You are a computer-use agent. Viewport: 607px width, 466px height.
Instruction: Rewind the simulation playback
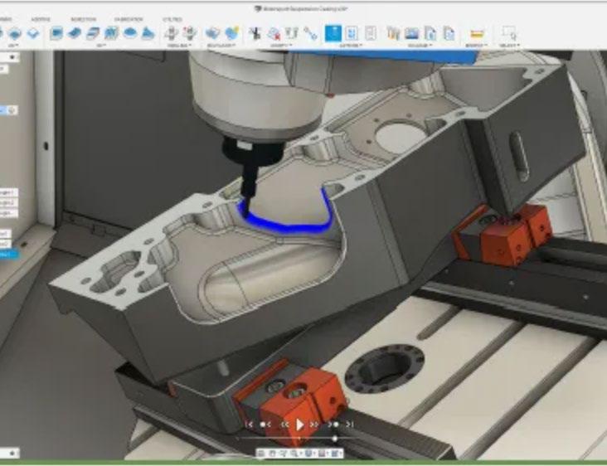[x=285, y=425]
